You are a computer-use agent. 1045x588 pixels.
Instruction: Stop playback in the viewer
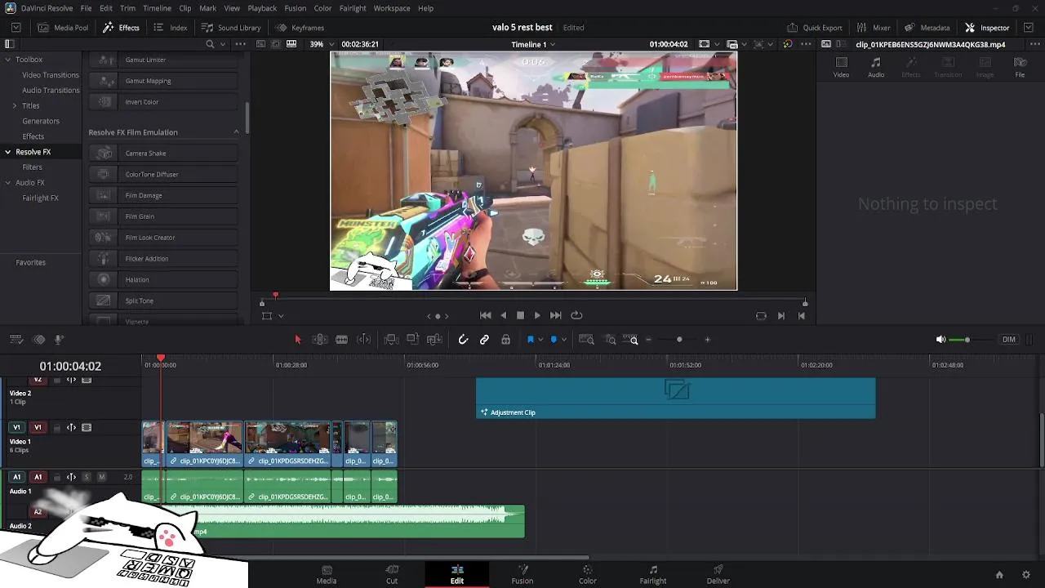click(x=520, y=315)
